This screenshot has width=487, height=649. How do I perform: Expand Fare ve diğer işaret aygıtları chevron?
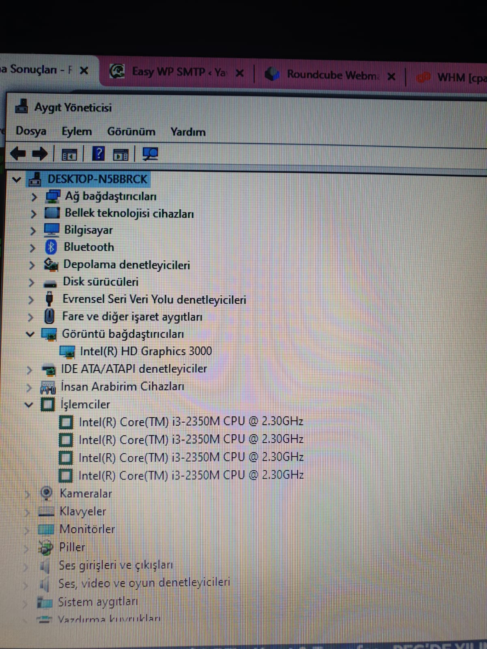[30, 317]
